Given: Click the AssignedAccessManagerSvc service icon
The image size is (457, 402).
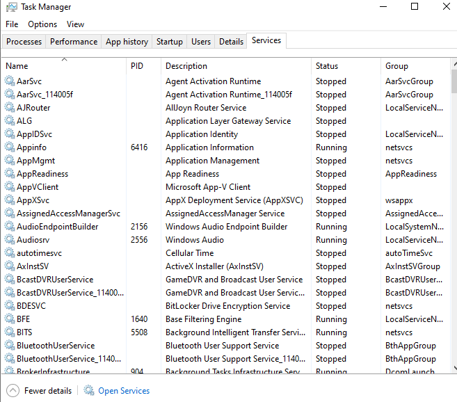Looking at the screenshot, I should click(10, 213).
